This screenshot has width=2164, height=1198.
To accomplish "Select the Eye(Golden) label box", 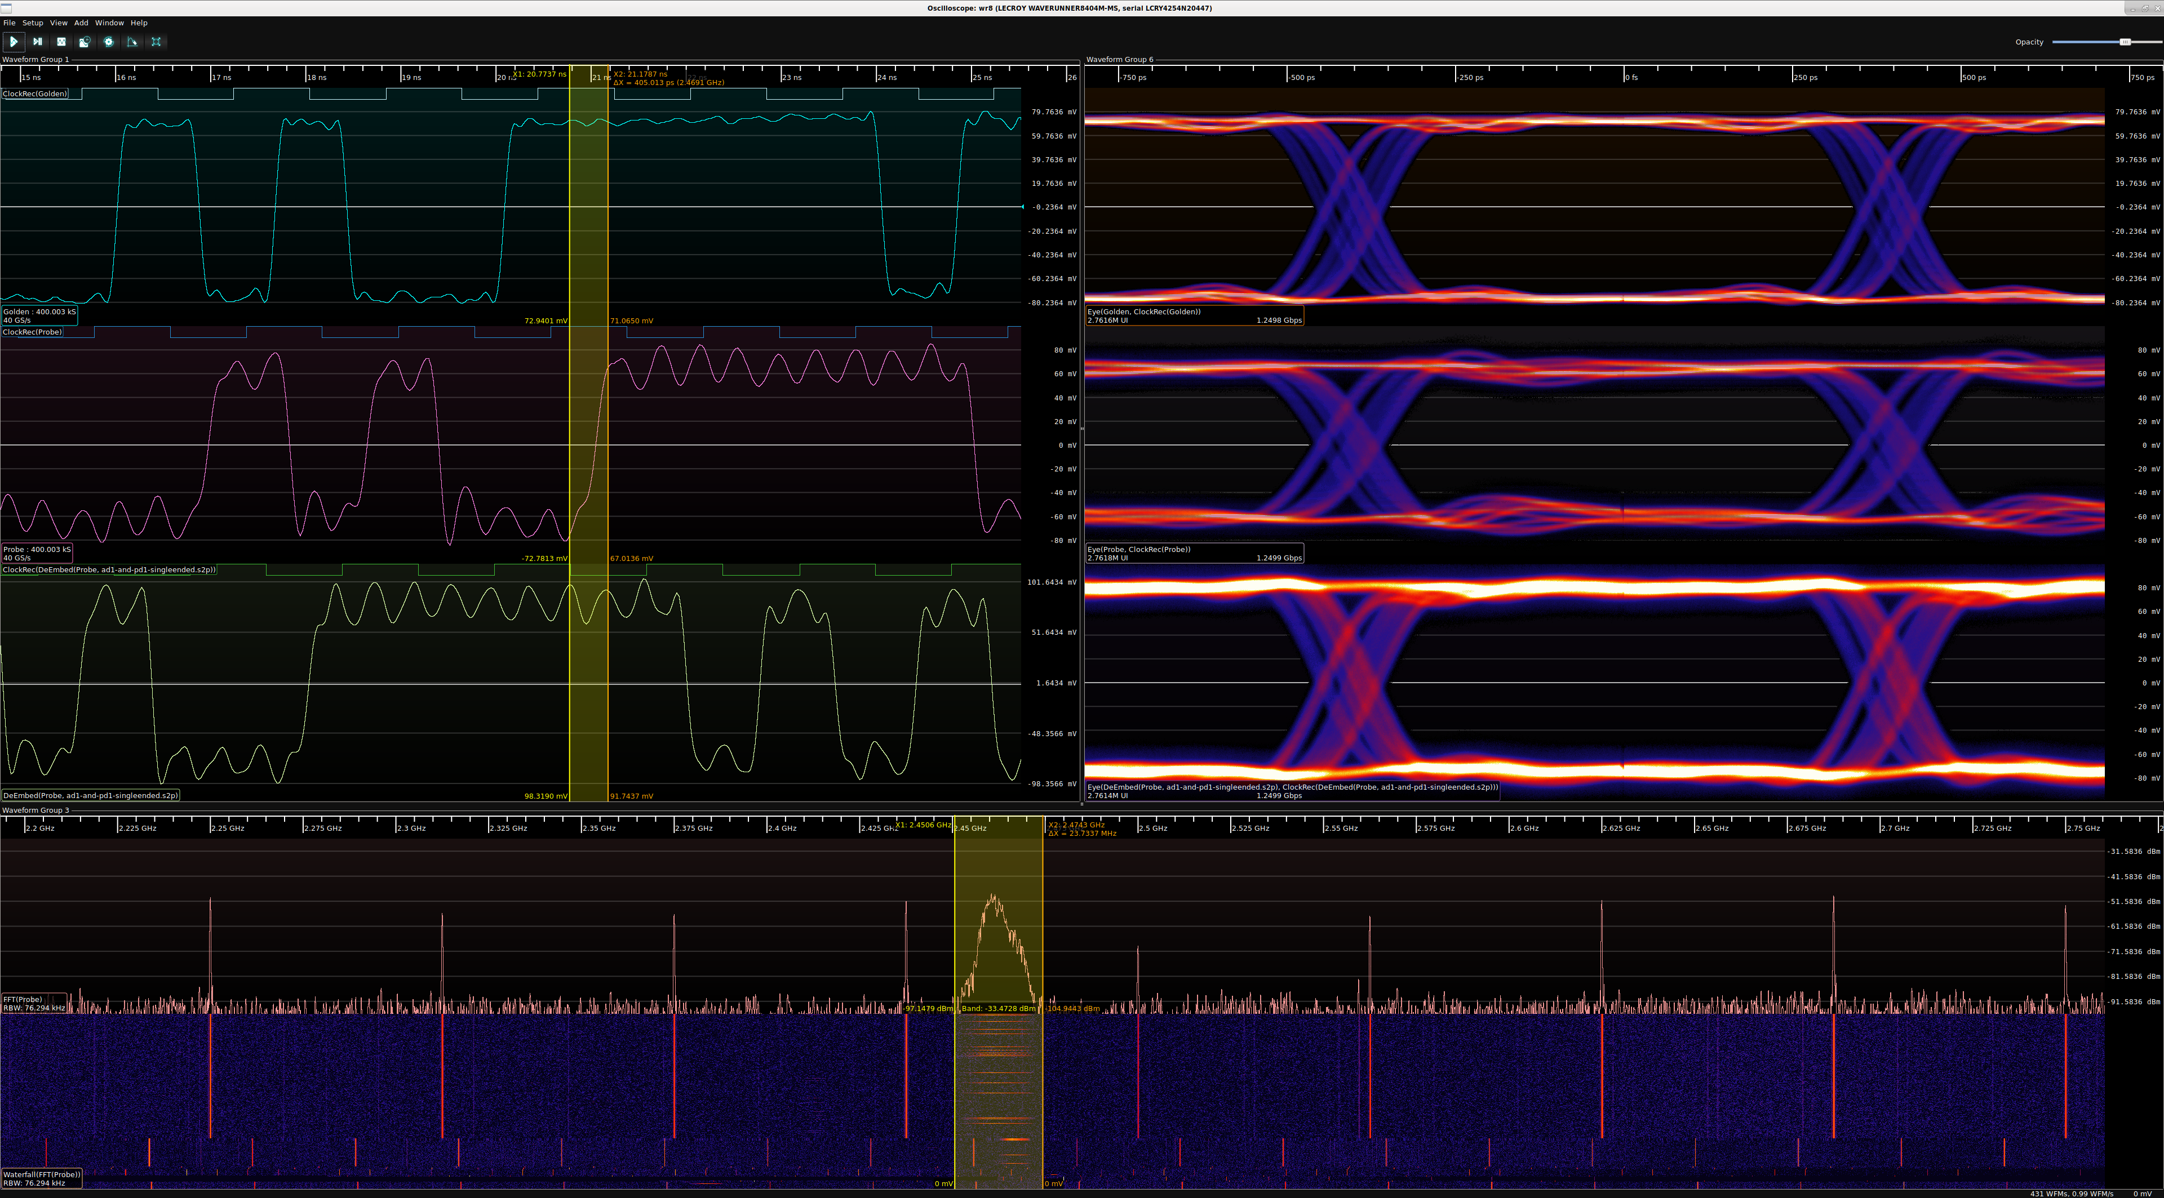I will [1195, 315].
